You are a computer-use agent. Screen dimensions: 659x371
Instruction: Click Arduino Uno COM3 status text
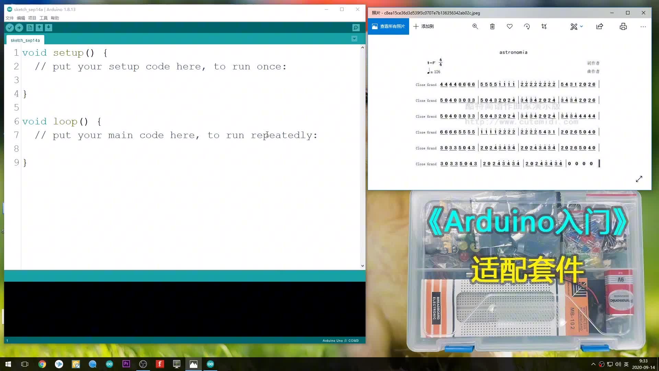[x=340, y=341]
